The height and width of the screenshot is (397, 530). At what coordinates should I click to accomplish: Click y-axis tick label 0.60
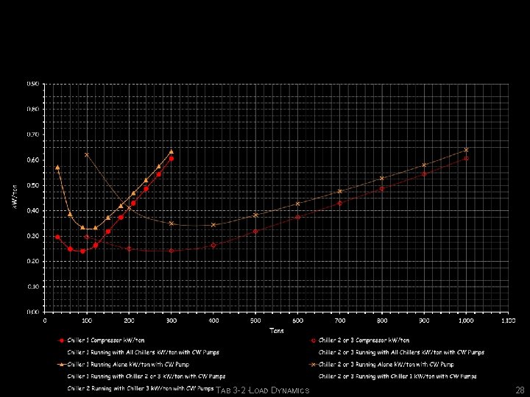coord(33,160)
